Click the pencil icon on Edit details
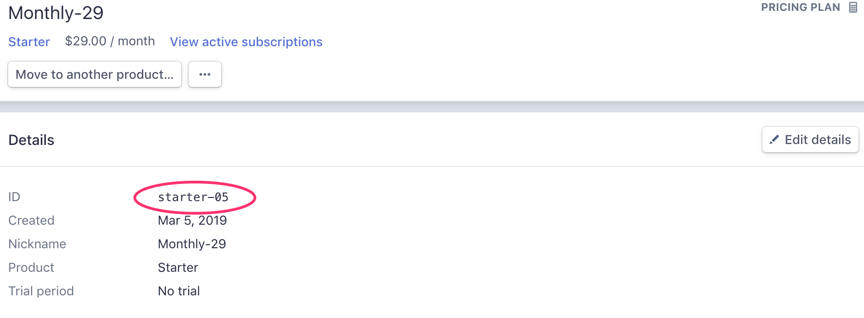Viewport: 864px width, 318px height. [775, 140]
